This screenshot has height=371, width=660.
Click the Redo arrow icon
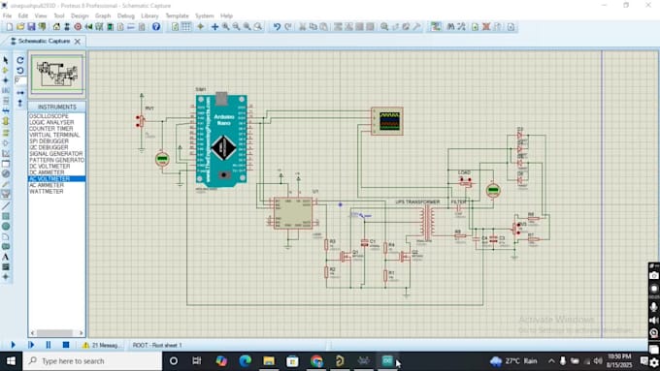pos(288,27)
